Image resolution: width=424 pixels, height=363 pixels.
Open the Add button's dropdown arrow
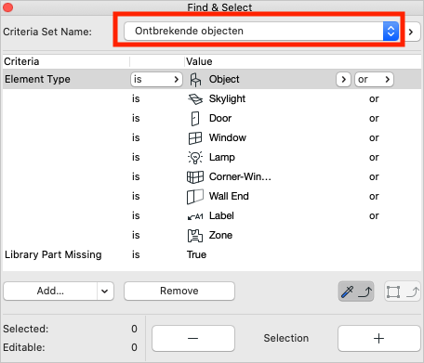point(105,291)
